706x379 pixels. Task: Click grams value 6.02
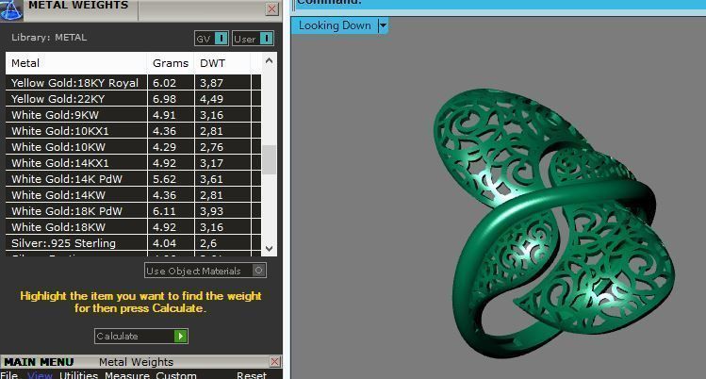point(164,83)
